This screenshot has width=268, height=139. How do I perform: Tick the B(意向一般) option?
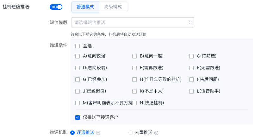134,56
